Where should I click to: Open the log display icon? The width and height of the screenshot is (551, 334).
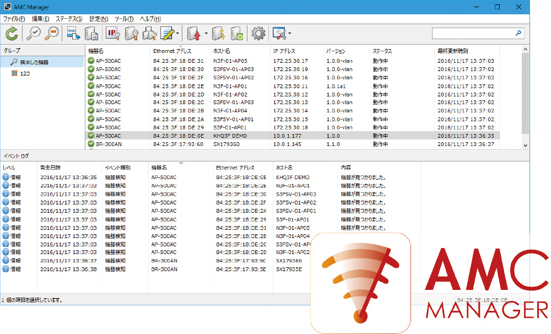(x=91, y=33)
